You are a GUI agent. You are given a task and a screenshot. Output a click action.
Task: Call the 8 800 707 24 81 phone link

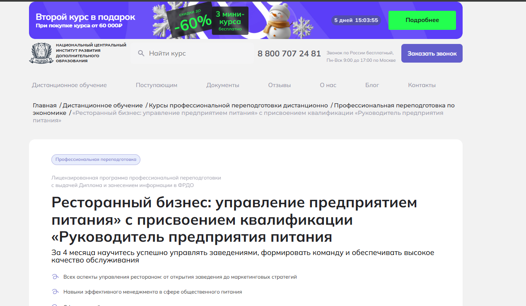click(289, 53)
